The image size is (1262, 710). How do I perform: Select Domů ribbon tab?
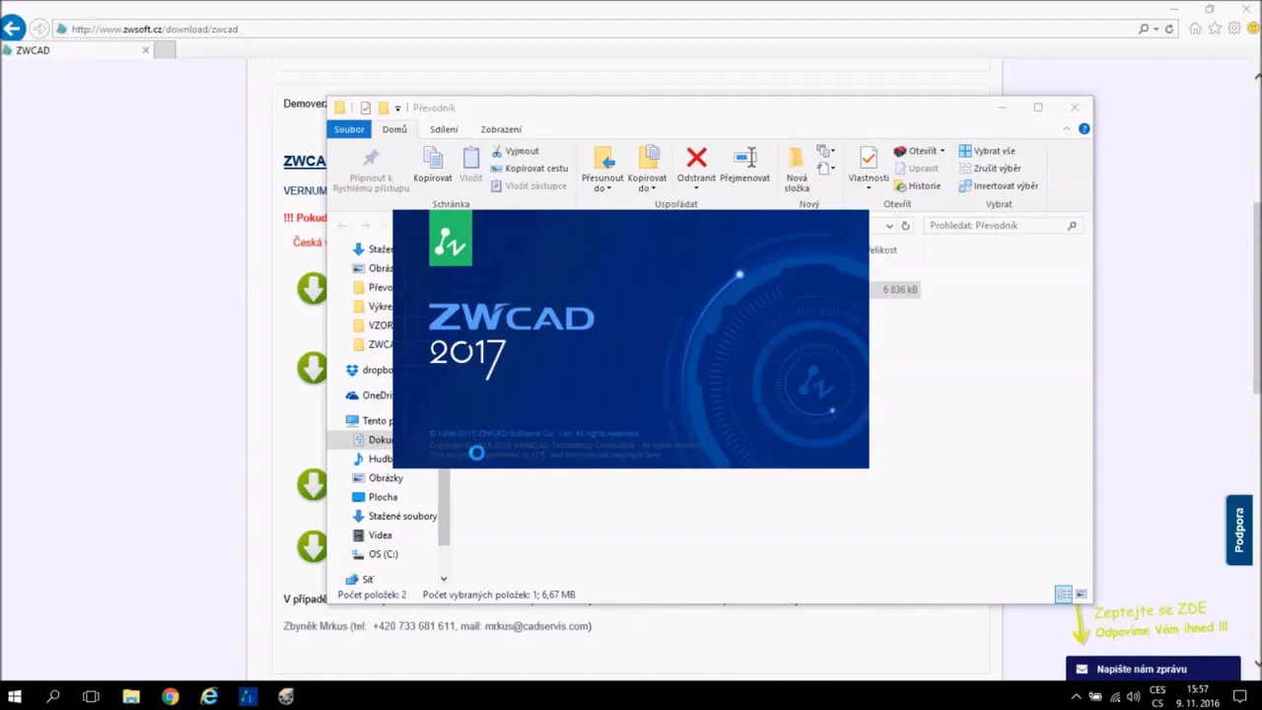394,129
